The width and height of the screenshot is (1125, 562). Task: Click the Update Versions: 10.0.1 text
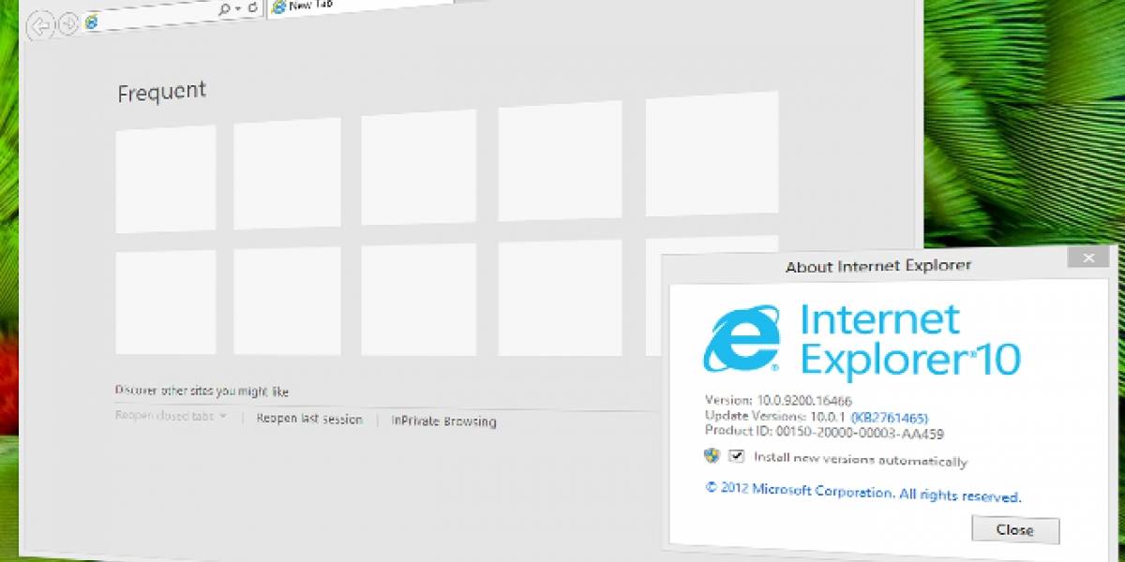[774, 415]
